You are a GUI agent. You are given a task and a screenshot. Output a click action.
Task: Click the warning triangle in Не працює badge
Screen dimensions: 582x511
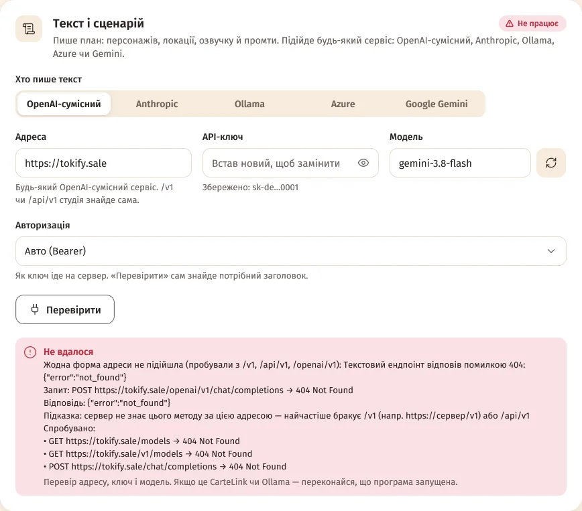point(510,23)
